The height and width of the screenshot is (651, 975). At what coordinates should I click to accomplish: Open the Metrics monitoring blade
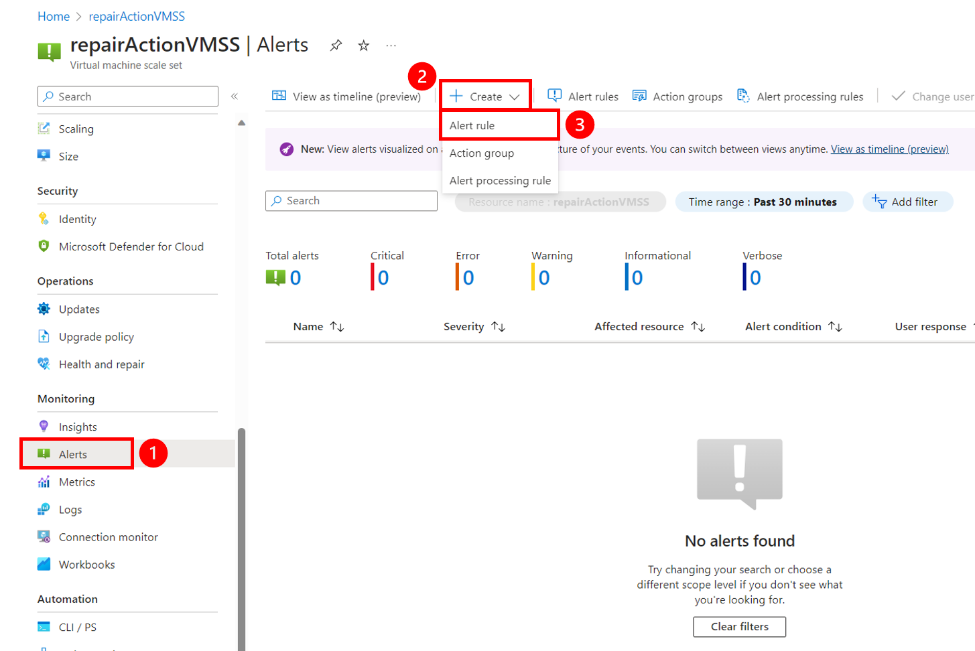point(75,482)
